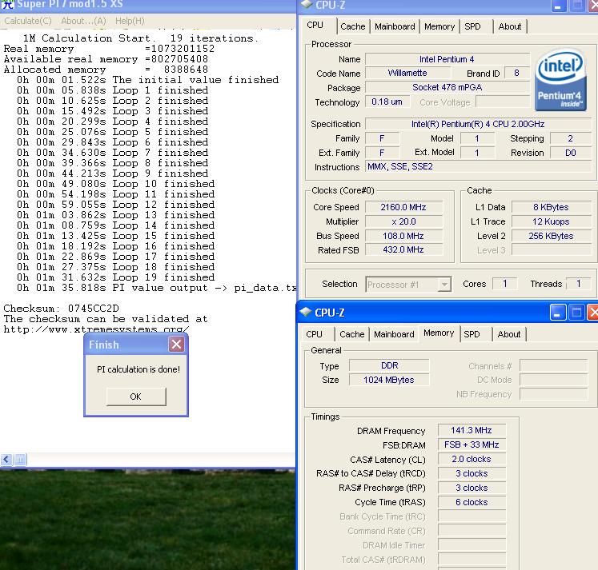The height and width of the screenshot is (570, 598).
Task: Click the lower CPU-Z window title icon
Action: click(x=306, y=312)
